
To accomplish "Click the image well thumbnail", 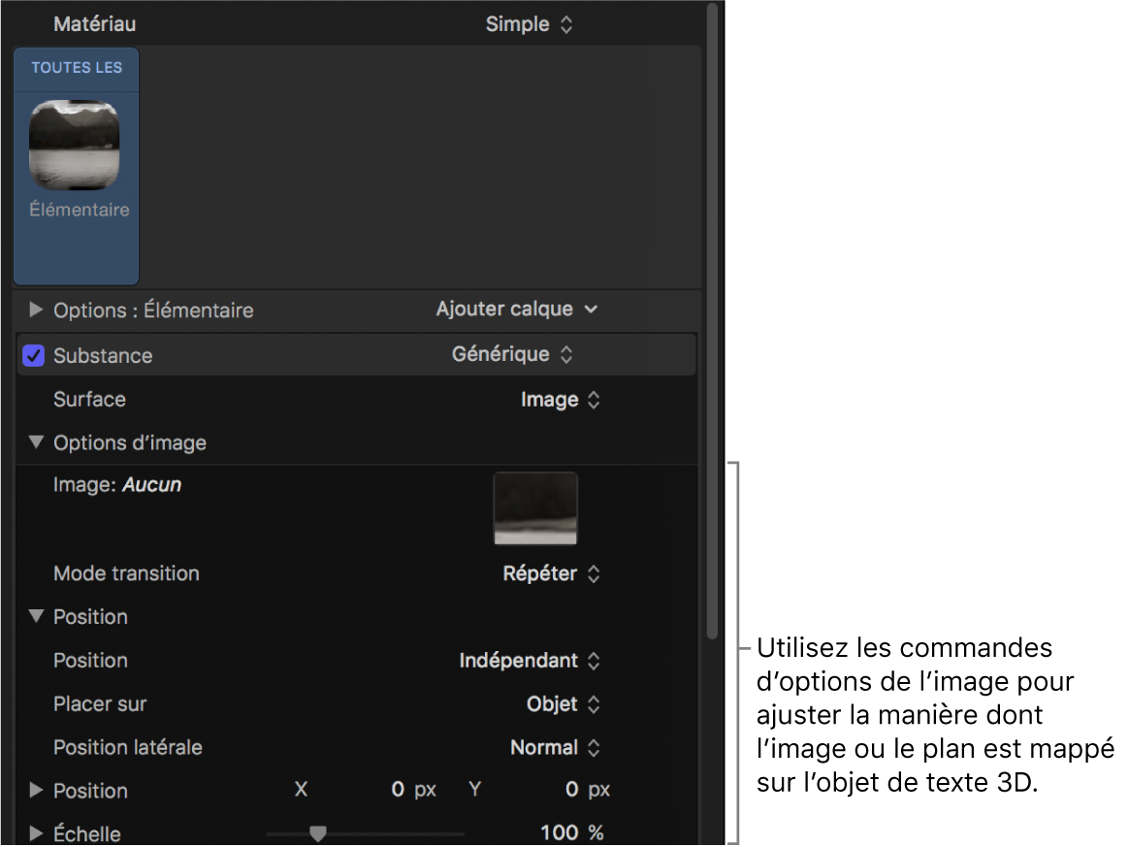I will [x=535, y=508].
